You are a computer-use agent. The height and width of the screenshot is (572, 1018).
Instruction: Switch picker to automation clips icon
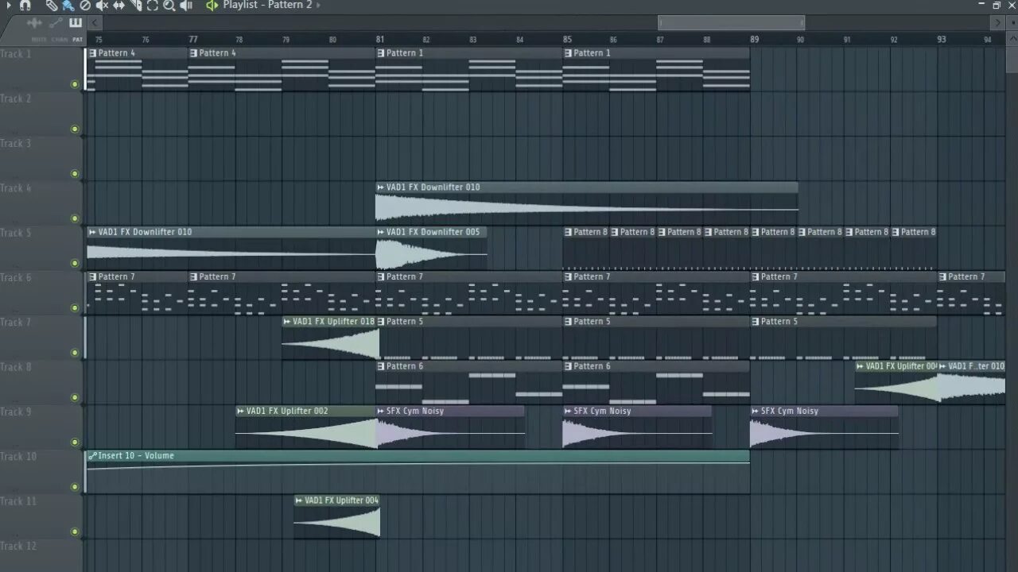[56, 23]
